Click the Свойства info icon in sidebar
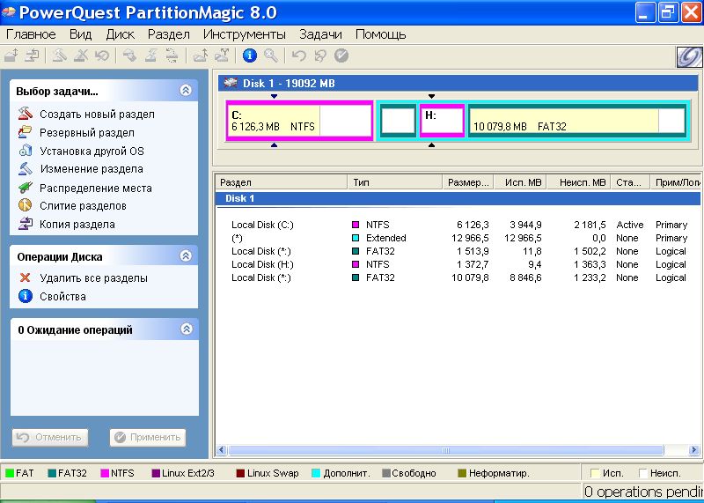 tap(25, 296)
